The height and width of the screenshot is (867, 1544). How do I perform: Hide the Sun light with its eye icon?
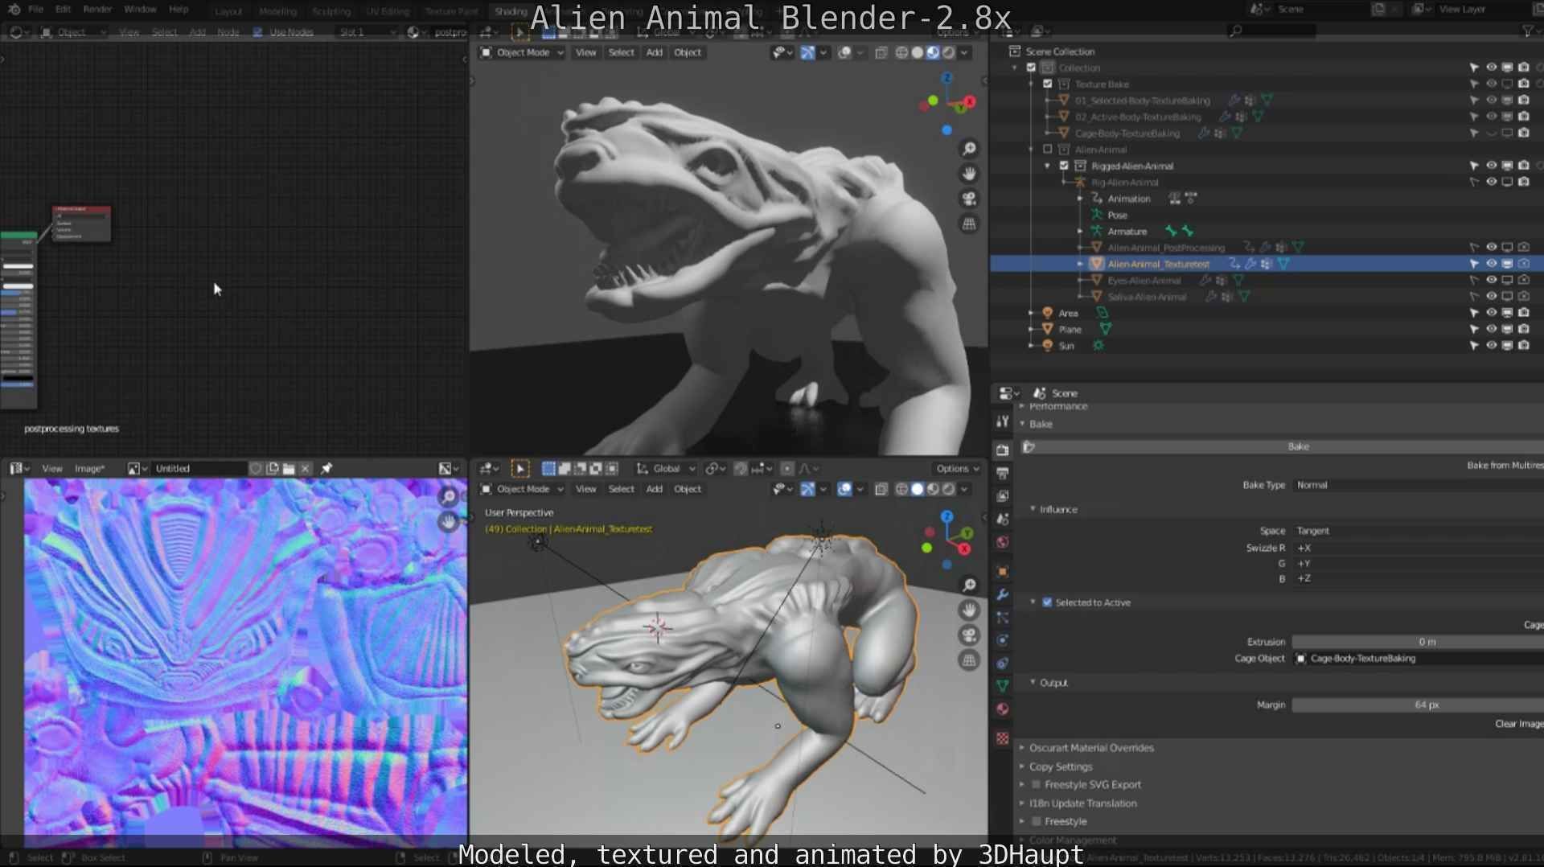click(x=1491, y=345)
